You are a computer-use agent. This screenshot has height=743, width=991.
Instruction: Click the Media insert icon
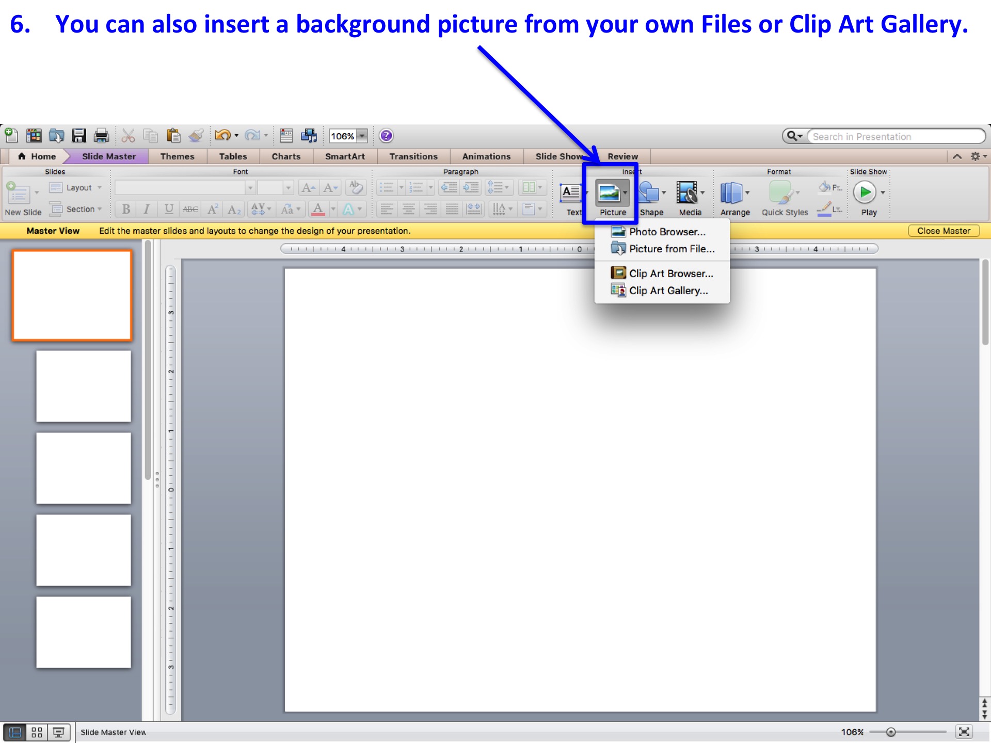(x=687, y=193)
